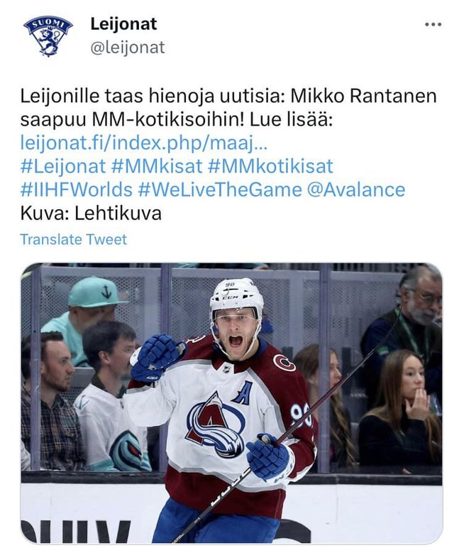Open the leijonat.fi/index.php article link

(x=144, y=143)
